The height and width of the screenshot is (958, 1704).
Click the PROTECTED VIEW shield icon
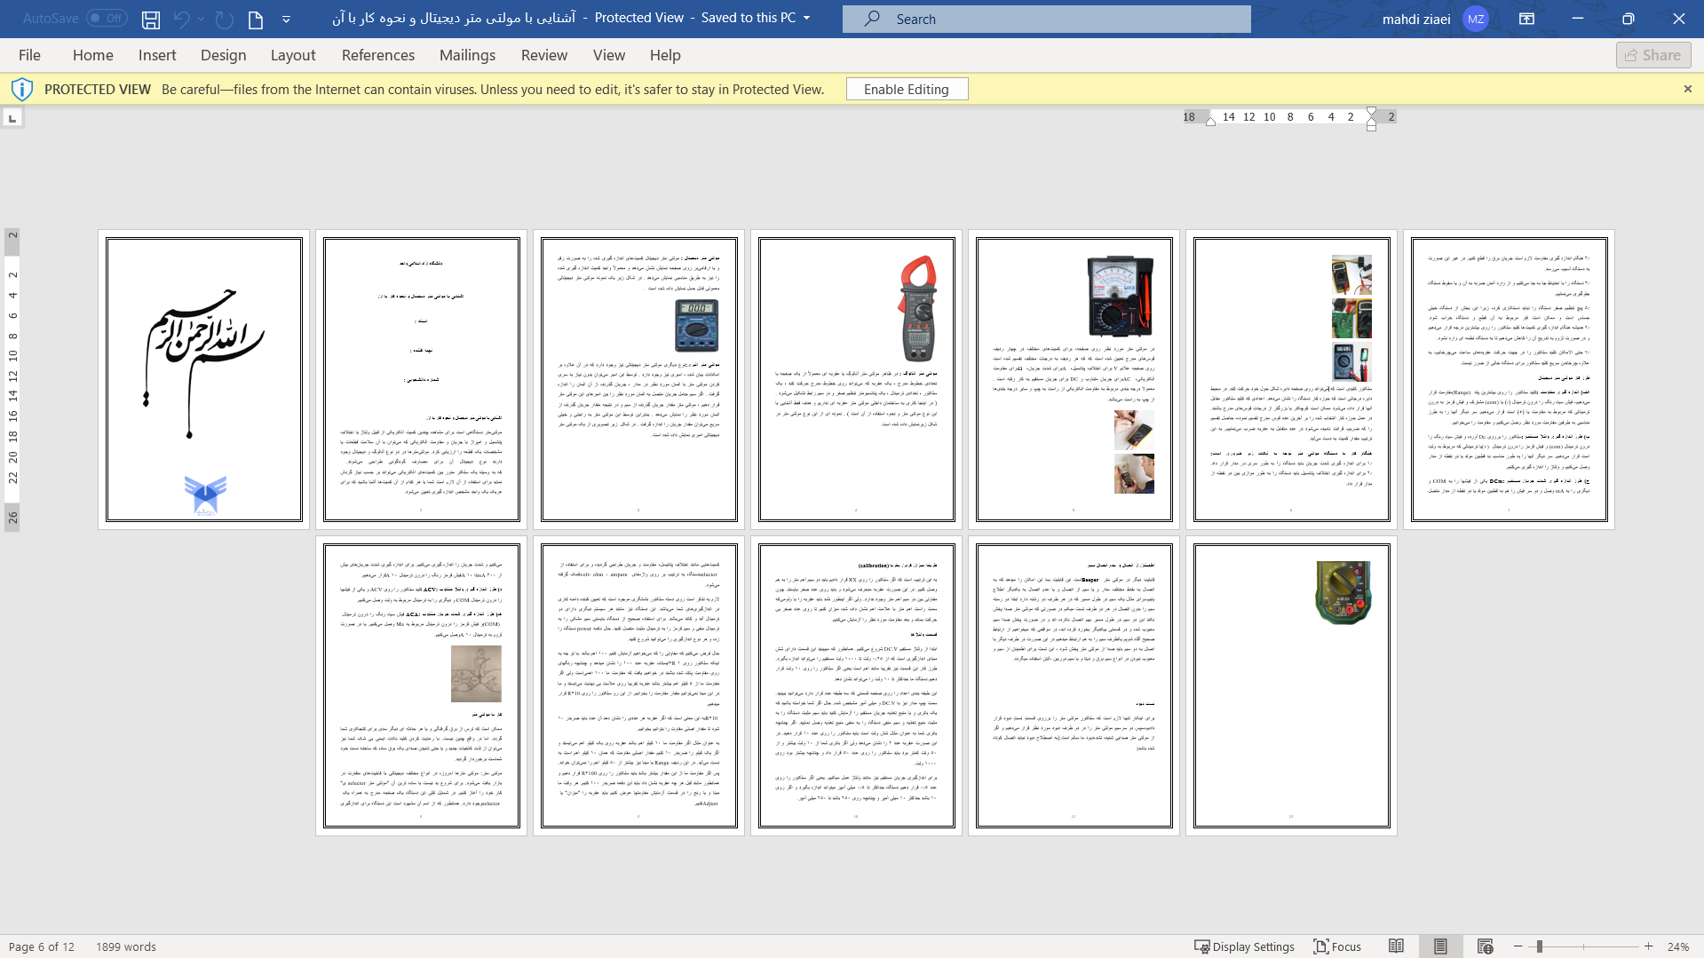[22, 89]
